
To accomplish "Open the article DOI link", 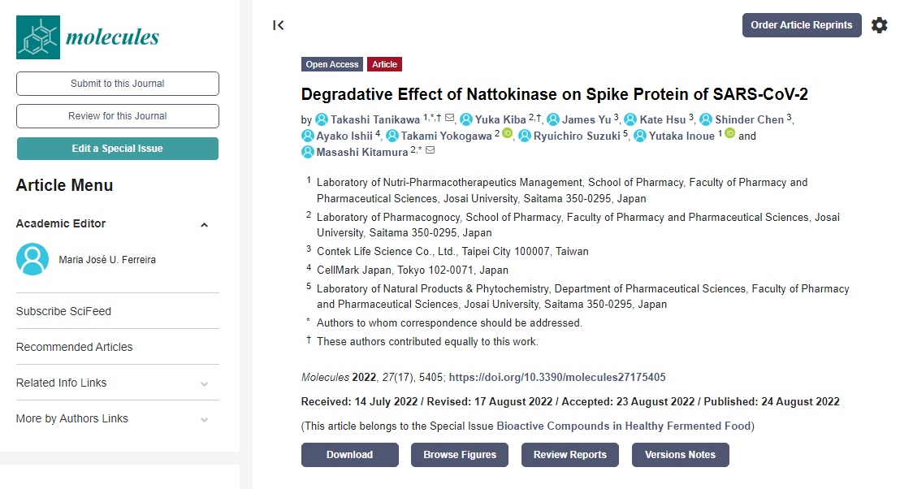I will [x=556, y=377].
